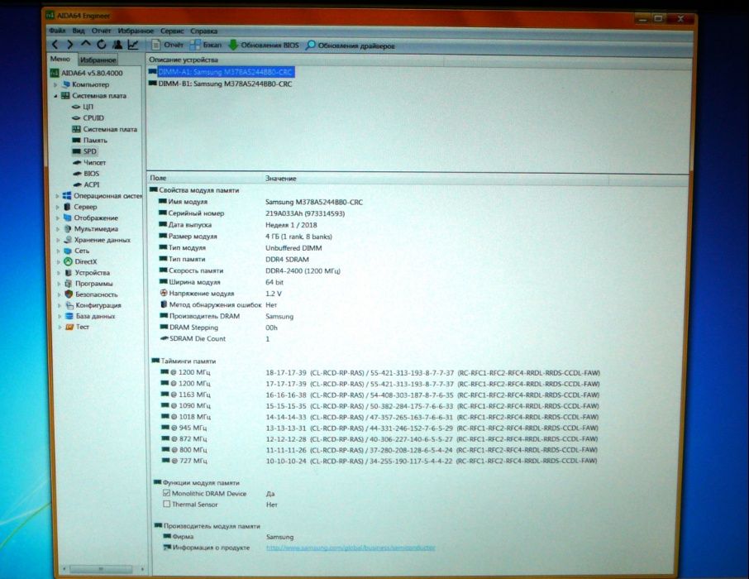Open the Справка menu

(x=204, y=31)
